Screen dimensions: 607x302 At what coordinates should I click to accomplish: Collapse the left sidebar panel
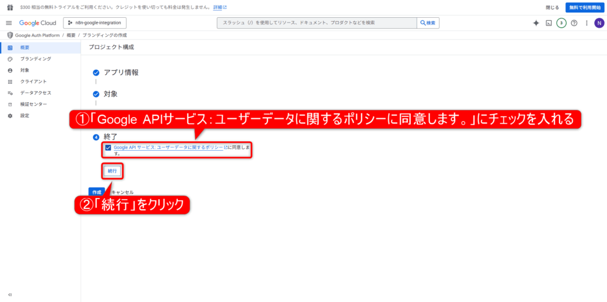[x=10, y=294]
